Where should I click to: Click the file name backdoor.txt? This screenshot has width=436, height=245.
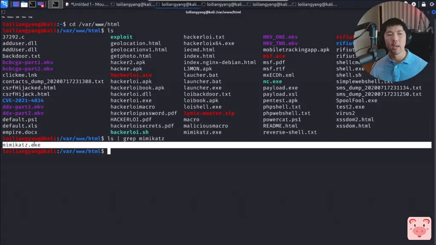pos(21,56)
